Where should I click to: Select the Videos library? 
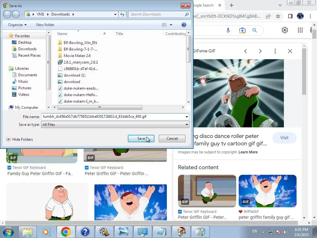tap(24, 94)
